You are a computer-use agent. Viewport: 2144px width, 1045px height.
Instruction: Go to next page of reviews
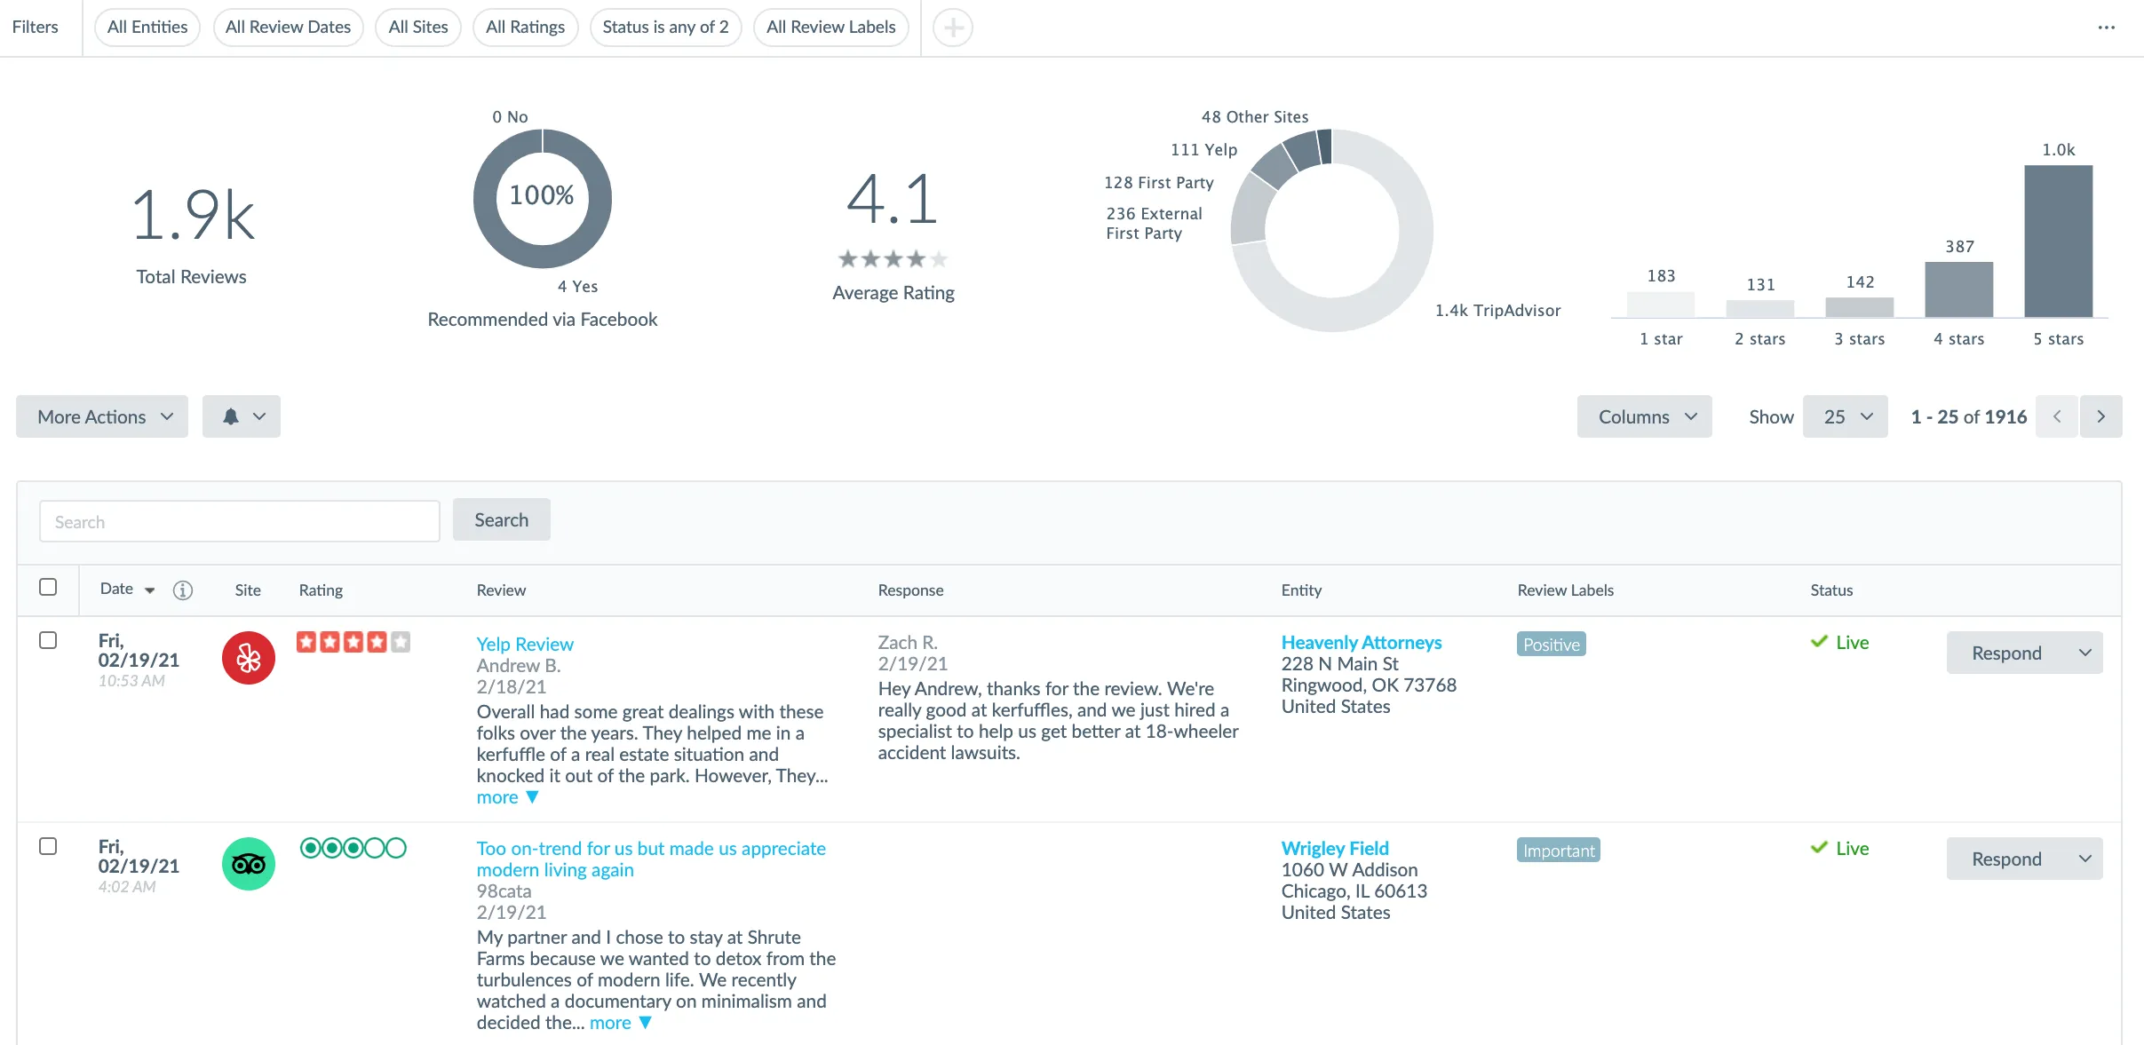[2100, 416]
